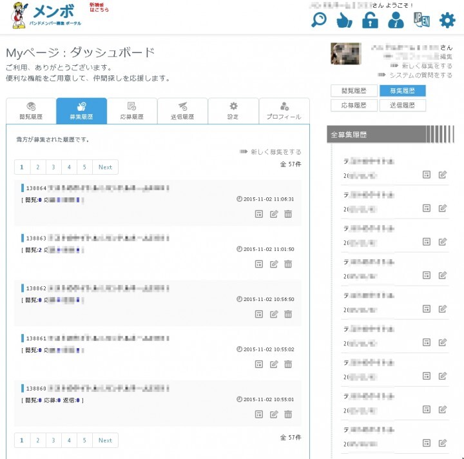Delete post 138862 with trash icon
The height and width of the screenshot is (459, 464).
pyautogui.click(x=288, y=314)
